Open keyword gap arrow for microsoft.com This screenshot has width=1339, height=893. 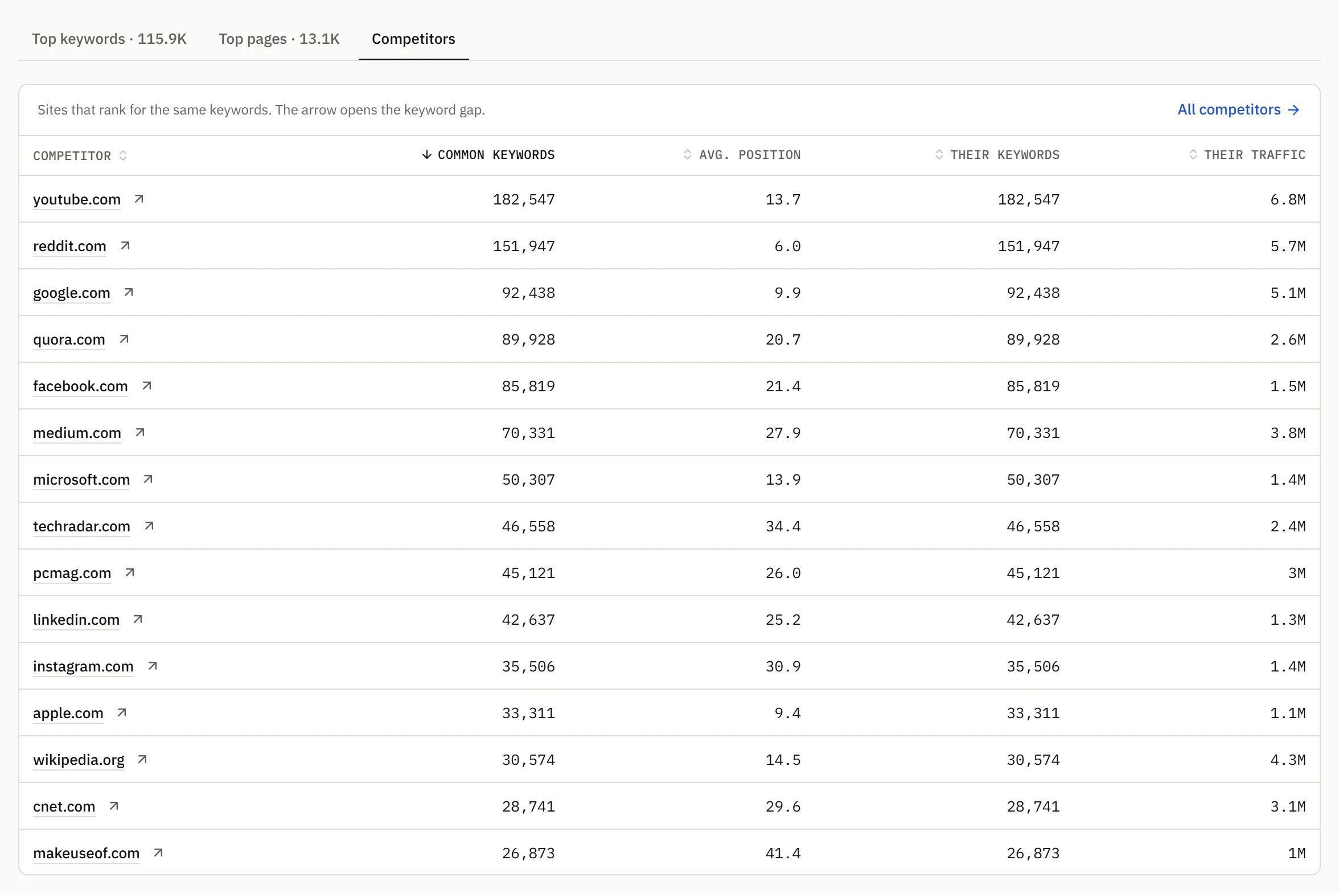tap(148, 479)
